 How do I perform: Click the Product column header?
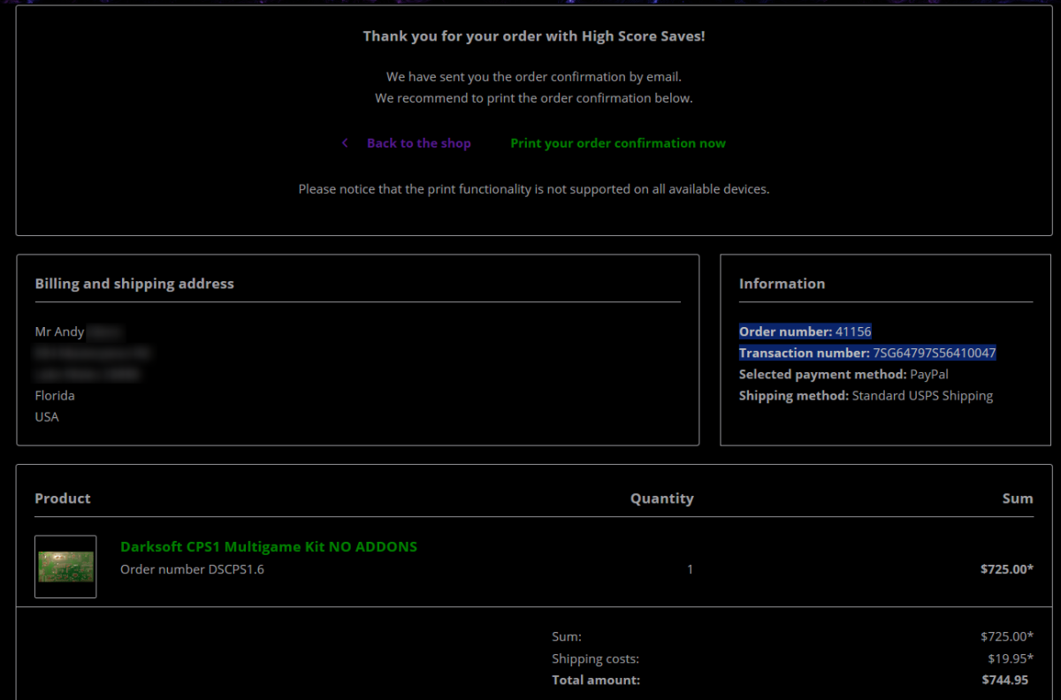coord(63,498)
